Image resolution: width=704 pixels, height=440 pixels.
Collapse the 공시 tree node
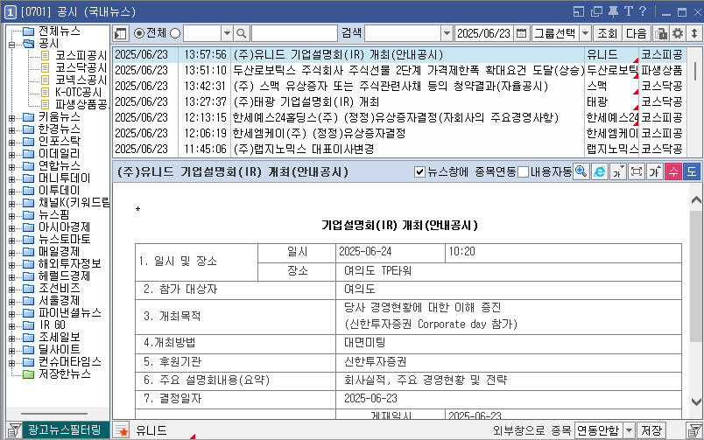11,45
